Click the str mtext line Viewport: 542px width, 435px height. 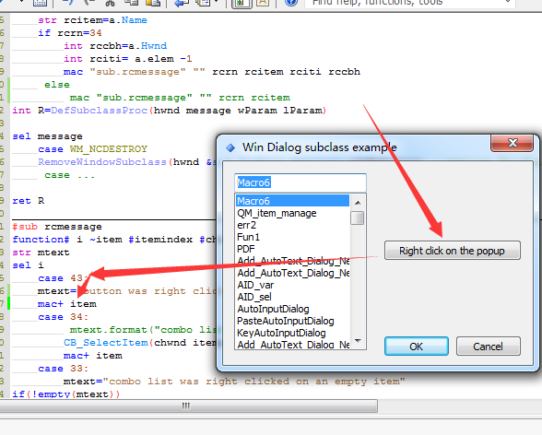41,253
